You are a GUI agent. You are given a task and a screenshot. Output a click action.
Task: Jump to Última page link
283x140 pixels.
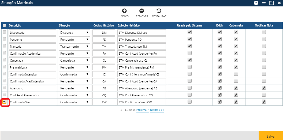coord(157,110)
